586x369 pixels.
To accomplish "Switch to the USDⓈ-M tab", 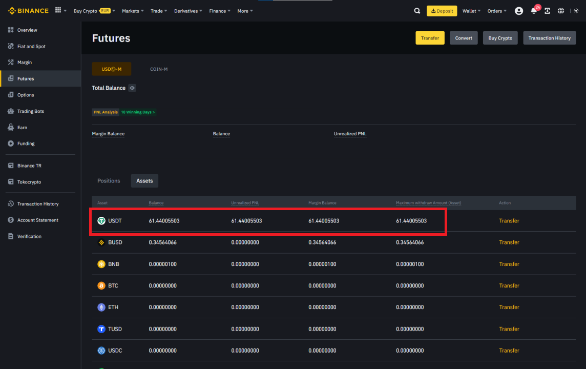I will 111,69.
